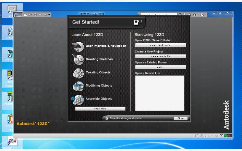Click the Save disk icon in toolbar

(x=35, y=15)
